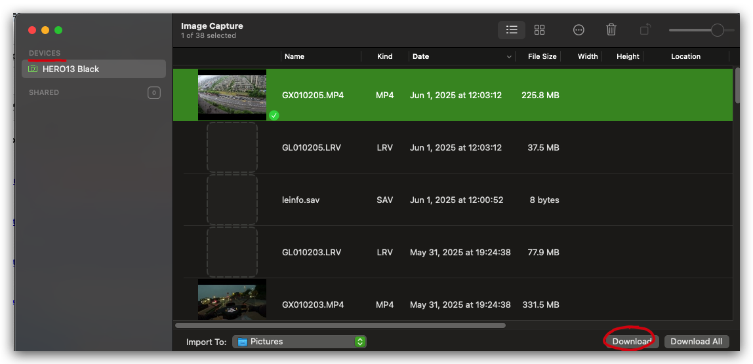Click the SHARED section header
Image resolution: width=753 pixels, height=364 pixels.
44,92
